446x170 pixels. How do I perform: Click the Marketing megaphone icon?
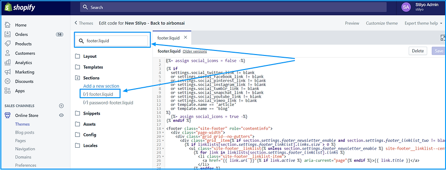[x=8, y=72]
